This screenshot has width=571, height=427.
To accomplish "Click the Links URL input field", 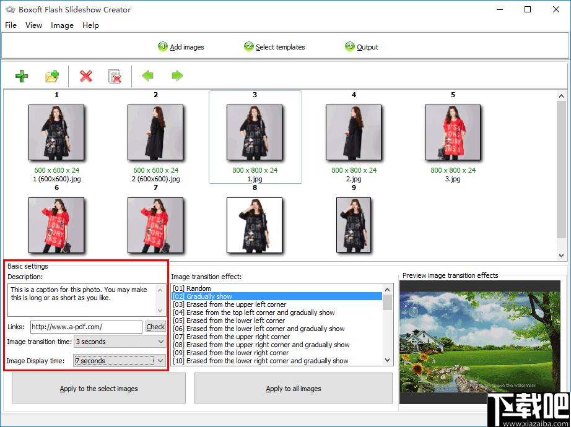I will point(86,327).
